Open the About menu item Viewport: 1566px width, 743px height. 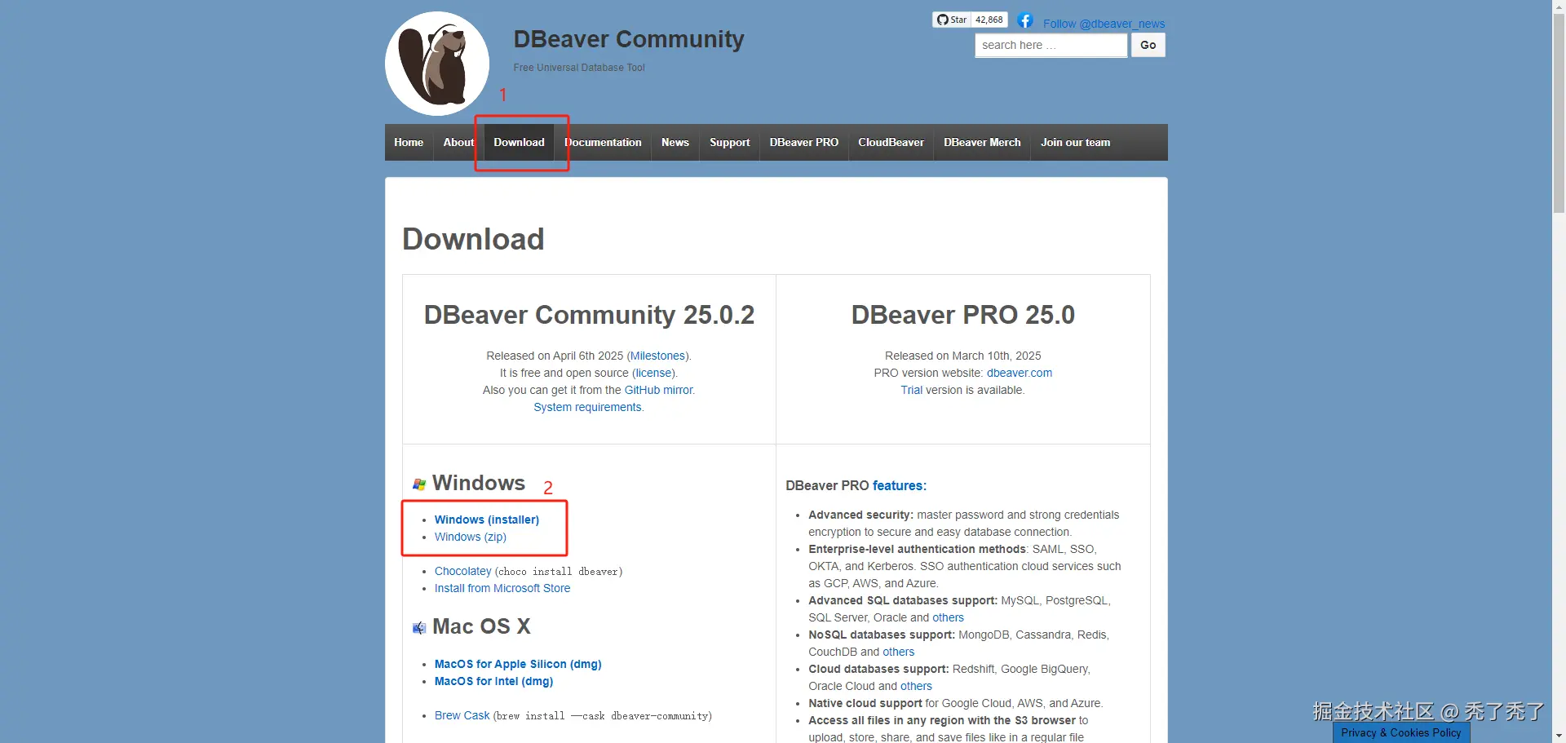(x=458, y=142)
